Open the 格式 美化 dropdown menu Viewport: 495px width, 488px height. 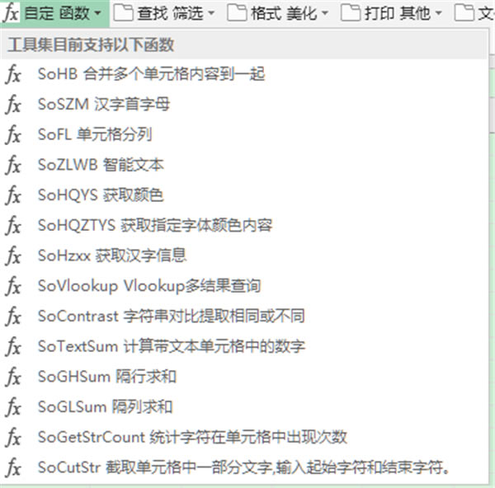(x=278, y=13)
